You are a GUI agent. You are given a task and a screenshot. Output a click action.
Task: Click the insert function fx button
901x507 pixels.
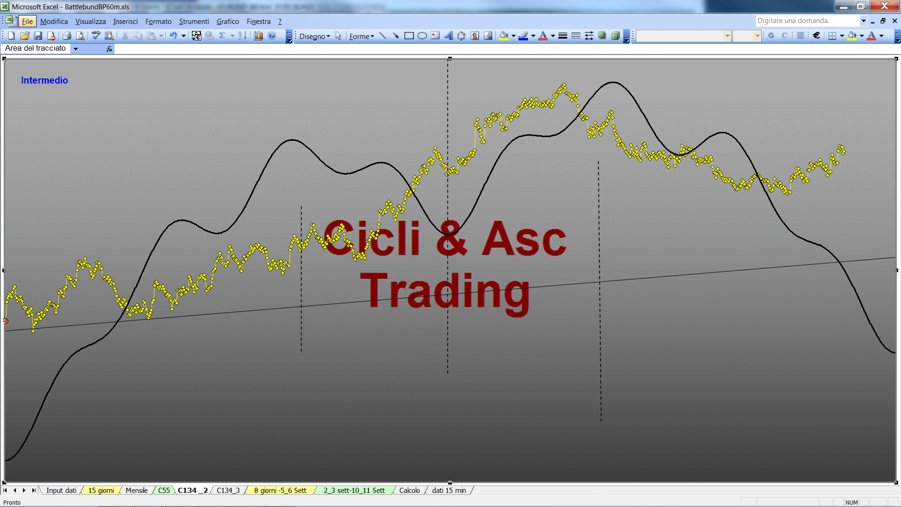click(x=109, y=49)
